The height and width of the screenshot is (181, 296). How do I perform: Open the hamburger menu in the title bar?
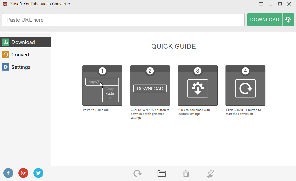click(x=261, y=4)
